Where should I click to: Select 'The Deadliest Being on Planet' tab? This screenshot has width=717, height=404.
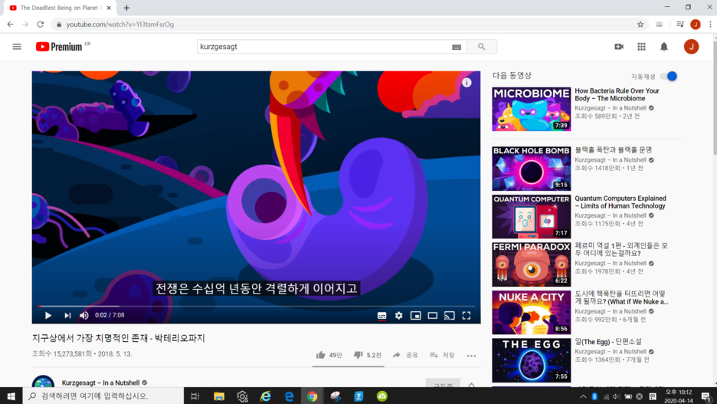click(59, 8)
